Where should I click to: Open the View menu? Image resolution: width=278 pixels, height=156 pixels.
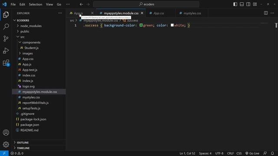(x=50, y=4)
